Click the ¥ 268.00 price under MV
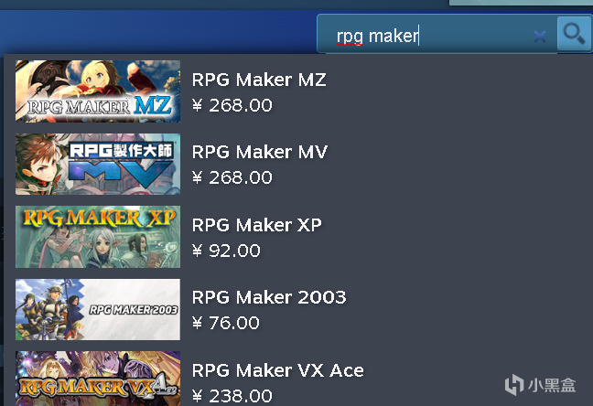Viewport: 593px width, 406px height. click(x=232, y=177)
